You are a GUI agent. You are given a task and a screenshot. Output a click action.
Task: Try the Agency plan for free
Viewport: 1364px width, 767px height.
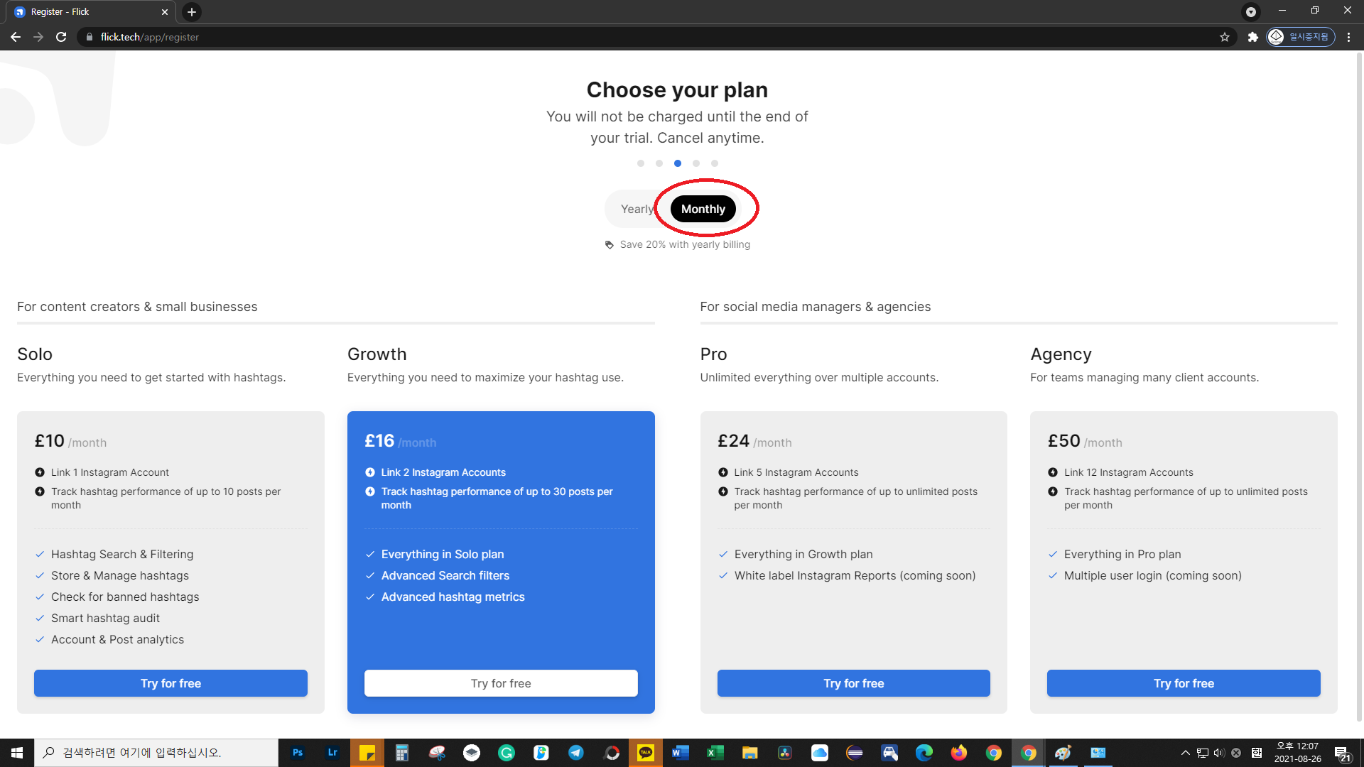tap(1183, 683)
